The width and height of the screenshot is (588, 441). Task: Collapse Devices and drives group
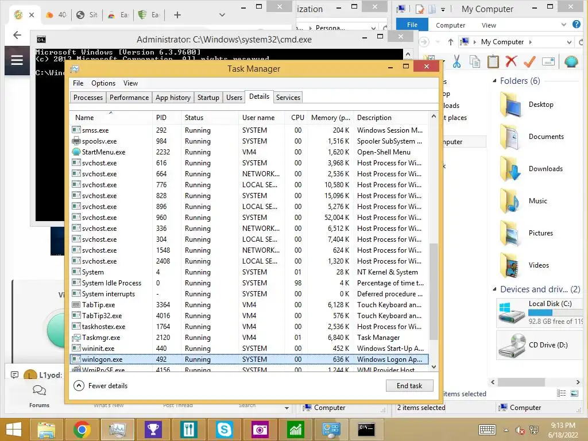494,289
